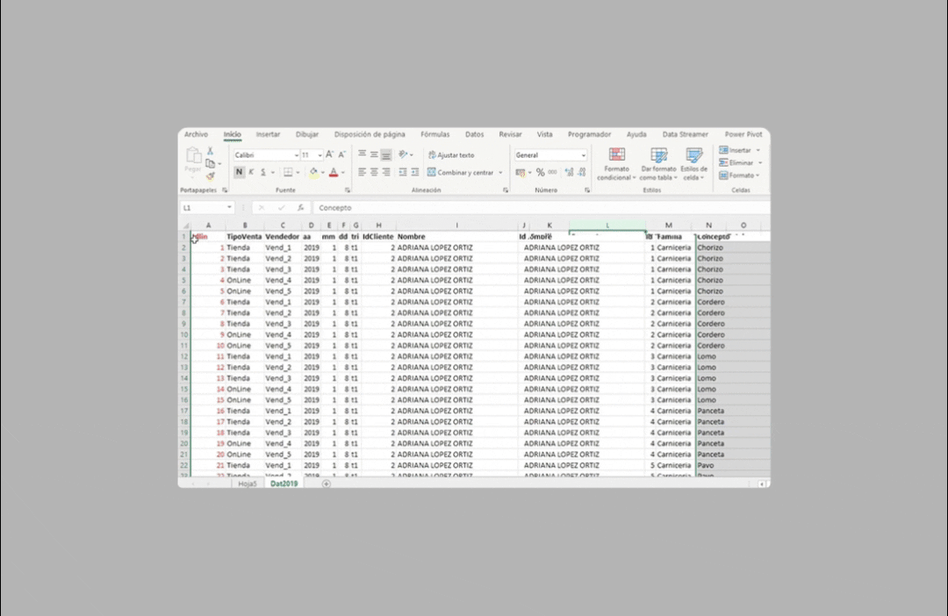Click the increase indent icon
The height and width of the screenshot is (616, 948).
coord(414,172)
